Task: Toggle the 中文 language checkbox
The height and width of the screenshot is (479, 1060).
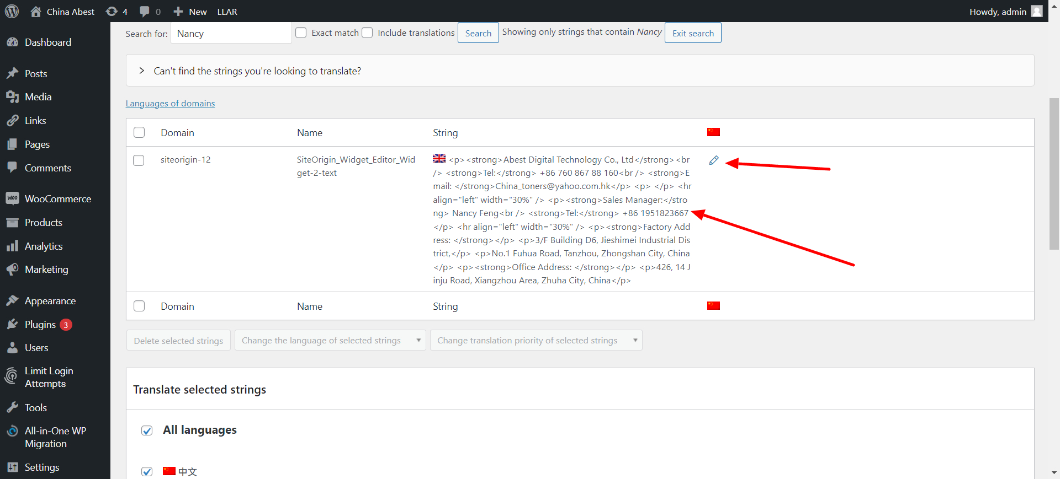Action: click(x=147, y=471)
